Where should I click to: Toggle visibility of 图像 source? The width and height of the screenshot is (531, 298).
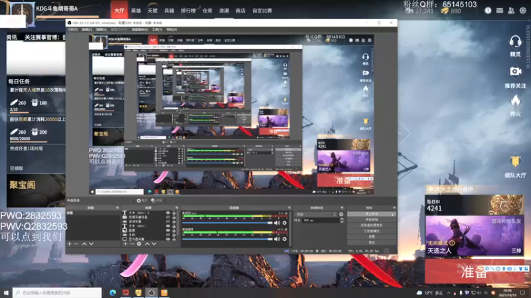168,230
